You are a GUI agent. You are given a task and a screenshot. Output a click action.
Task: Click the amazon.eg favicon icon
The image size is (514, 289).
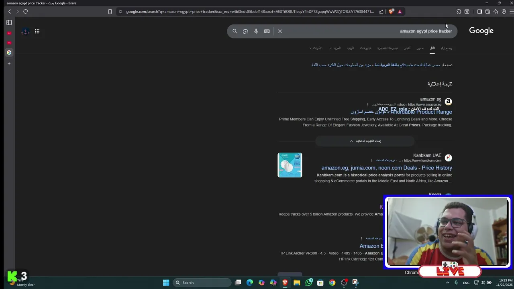[448, 102]
